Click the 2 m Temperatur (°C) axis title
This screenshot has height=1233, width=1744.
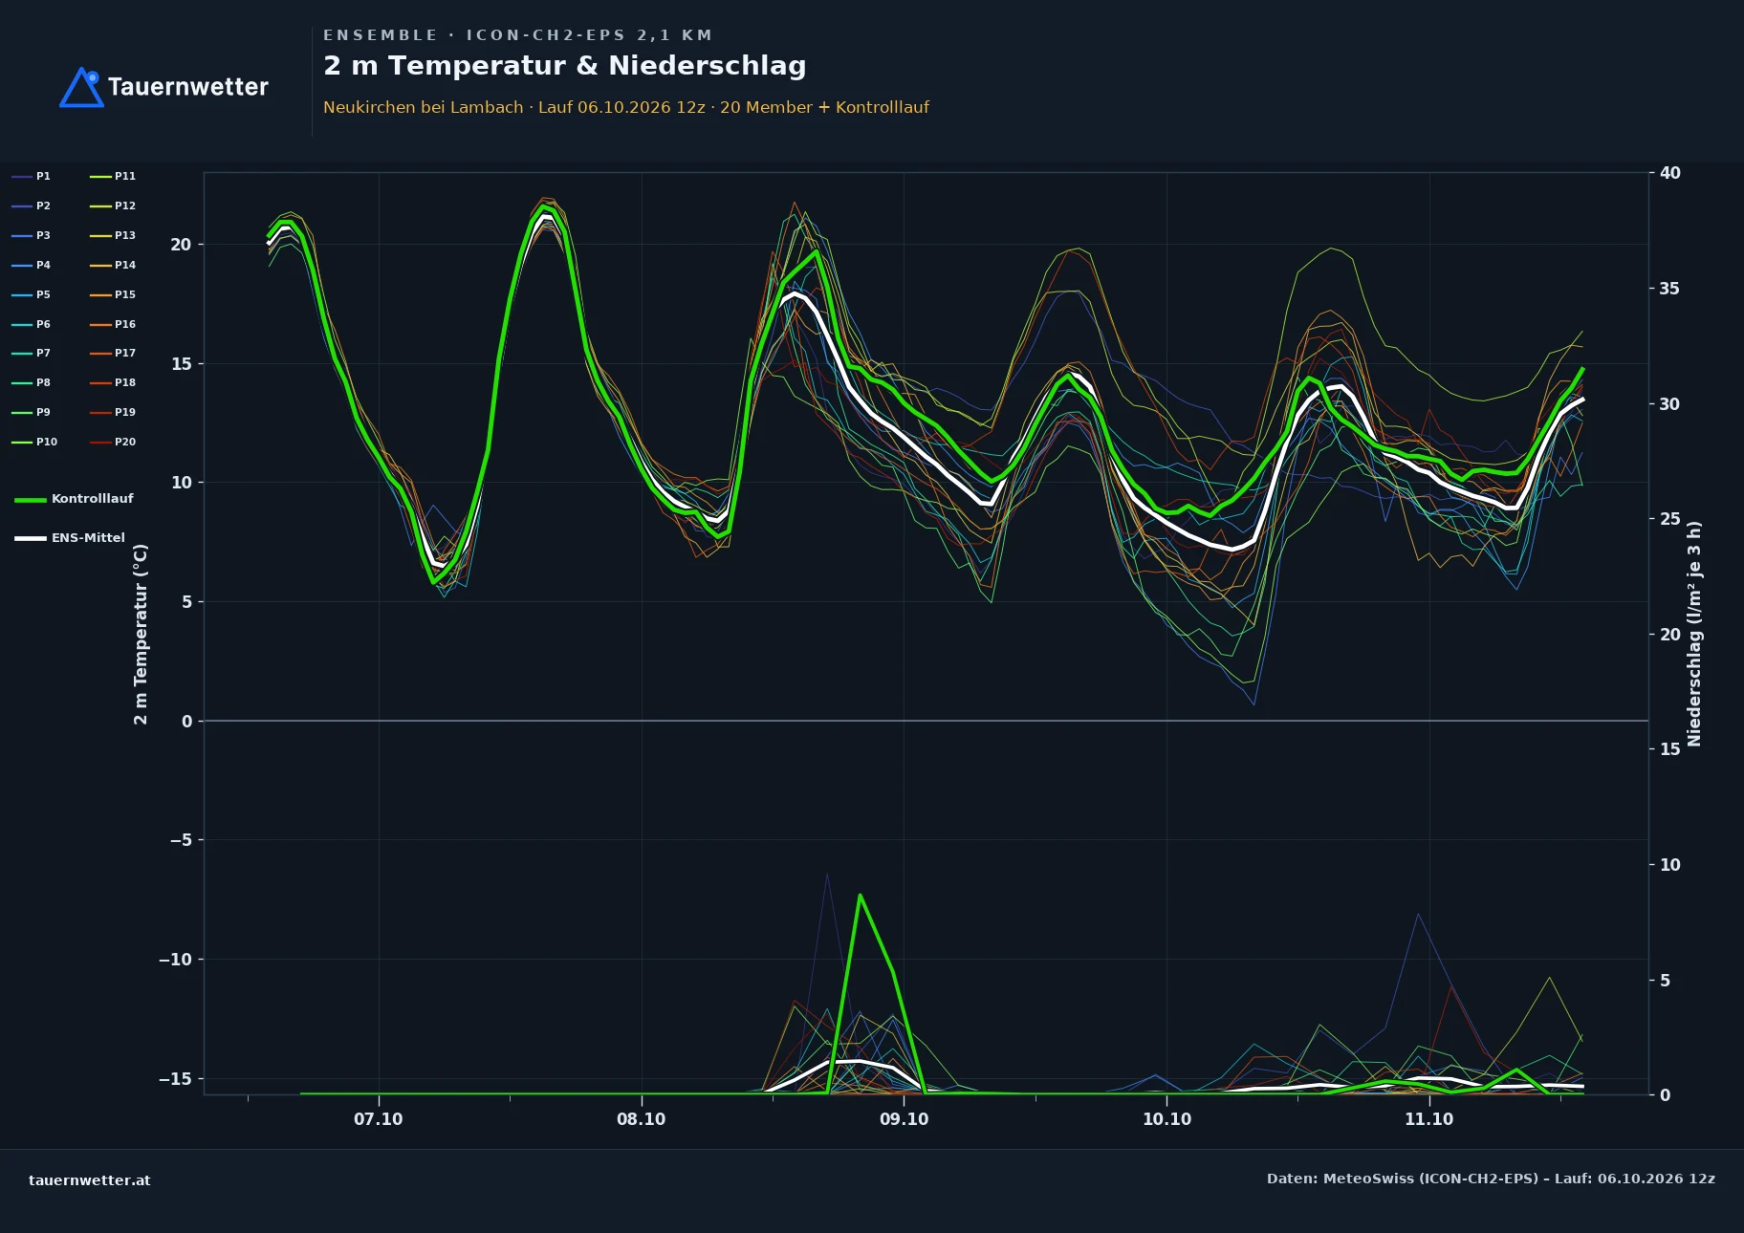(141, 635)
